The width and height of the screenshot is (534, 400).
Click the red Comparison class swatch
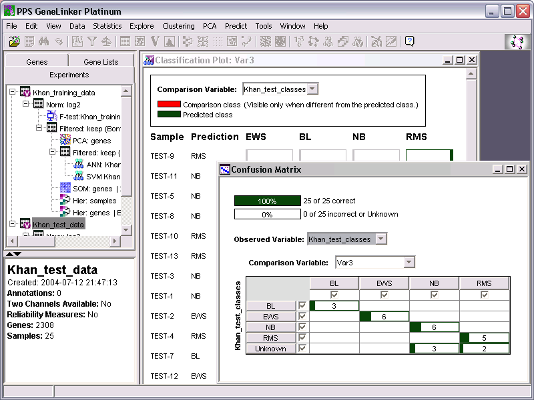pos(169,104)
